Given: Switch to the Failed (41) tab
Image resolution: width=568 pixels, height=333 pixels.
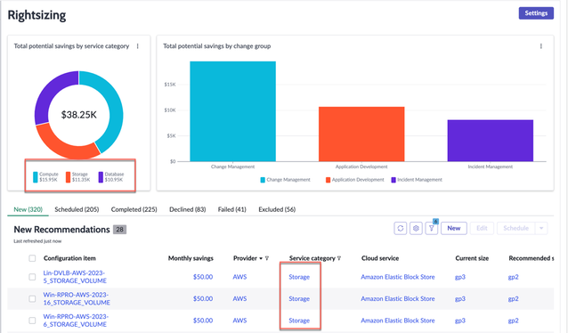Looking at the screenshot, I should pyautogui.click(x=231, y=209).
